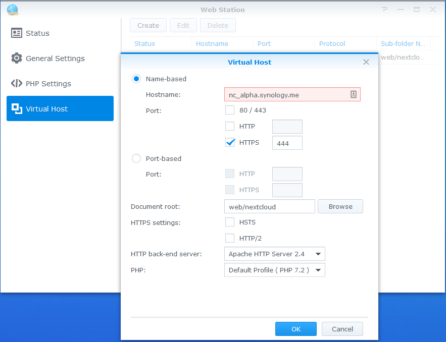This screenshot has height=342, width=446.
Task: Tick the Port-based HTTPS checkbox
Action: pyautogui.click(x=230, y=190)
